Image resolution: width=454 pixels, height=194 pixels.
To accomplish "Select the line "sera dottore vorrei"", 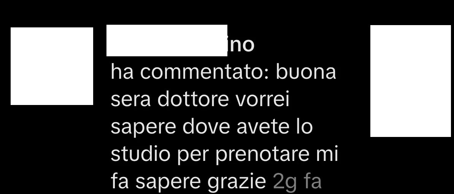I will click(x=200, y=100).
